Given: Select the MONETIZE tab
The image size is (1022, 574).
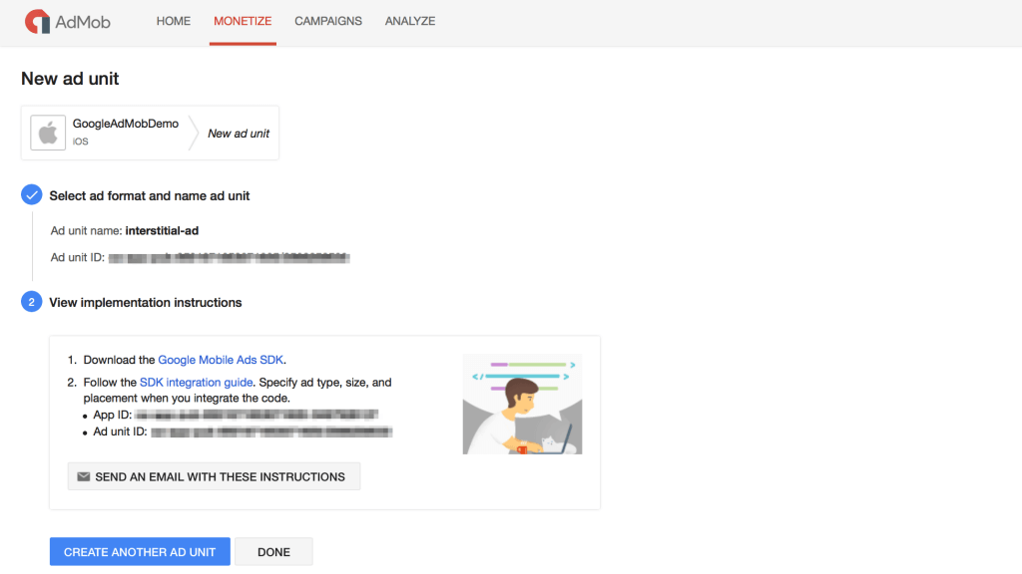Looking at the screenshot, I should tap(243, 21).
